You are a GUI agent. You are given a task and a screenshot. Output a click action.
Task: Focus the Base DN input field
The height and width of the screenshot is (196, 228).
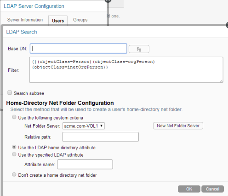79,49
